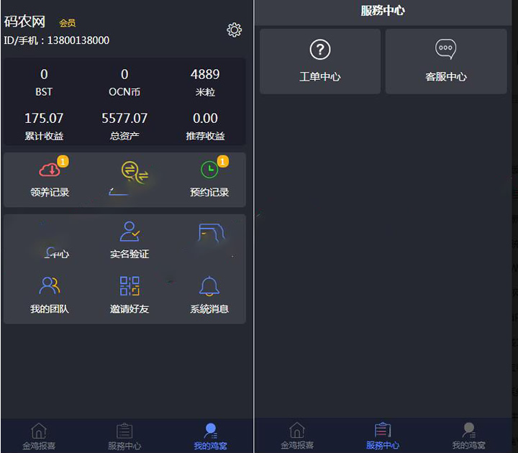Viewport: 518px width, 453px height.
Task: Click the 预约记录 notification badge
Action: (222, 162)
